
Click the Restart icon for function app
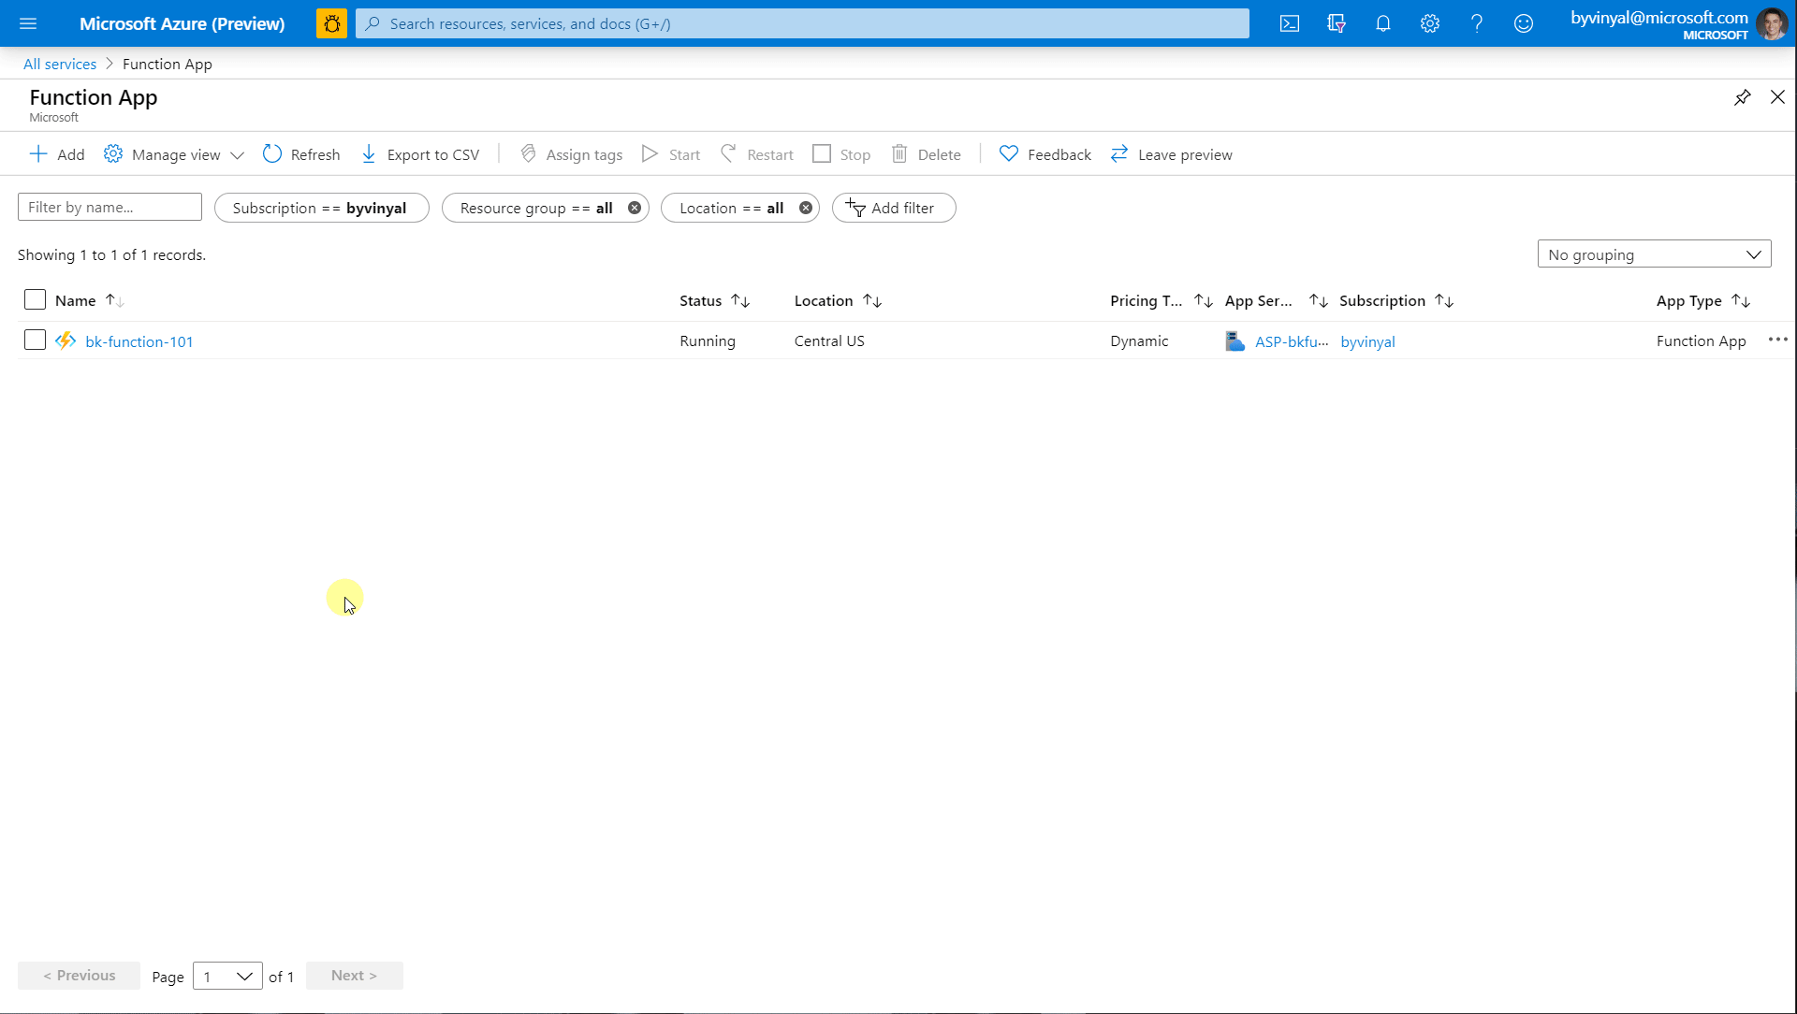729,153
